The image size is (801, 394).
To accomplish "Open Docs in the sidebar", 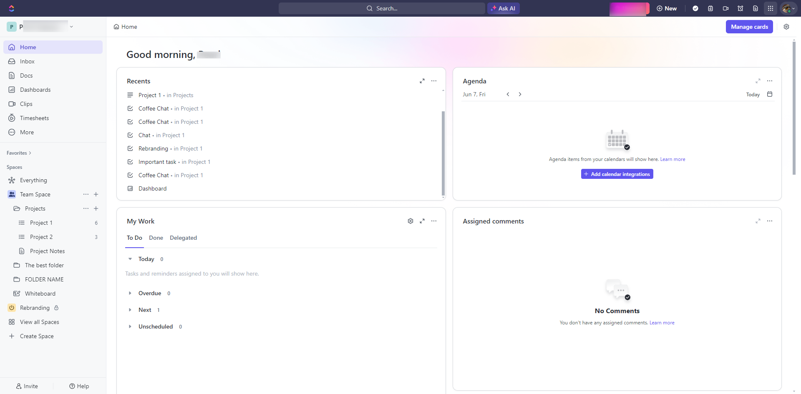I will click(53, 75).
